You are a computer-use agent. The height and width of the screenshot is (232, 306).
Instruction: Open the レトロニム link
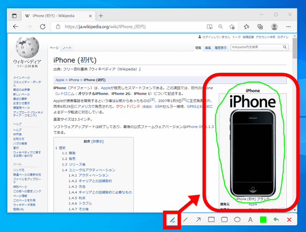pyautogui.click(x=66, y=94)
